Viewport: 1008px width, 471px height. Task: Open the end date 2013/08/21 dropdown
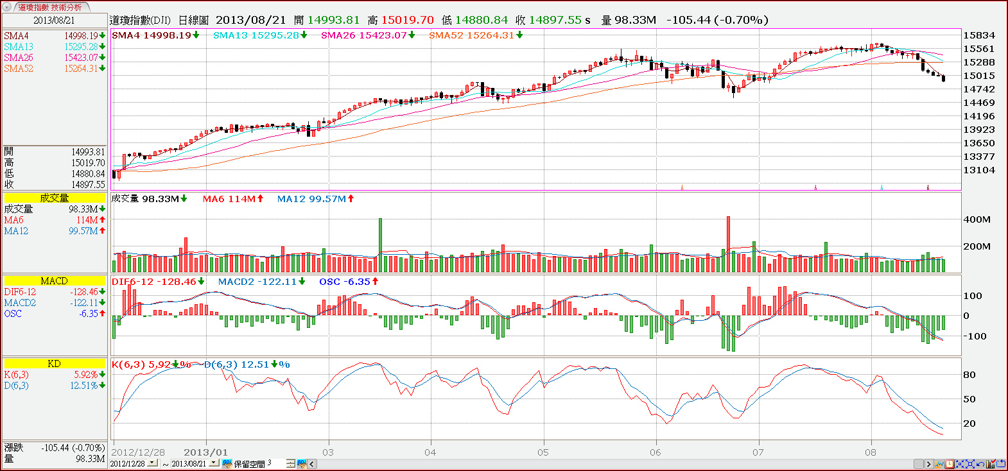pyautogui.click(x=214, y=463)
